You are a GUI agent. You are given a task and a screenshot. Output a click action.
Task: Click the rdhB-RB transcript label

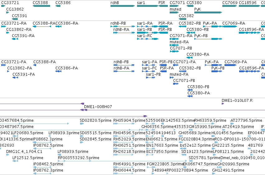click(x=118, y=23)
